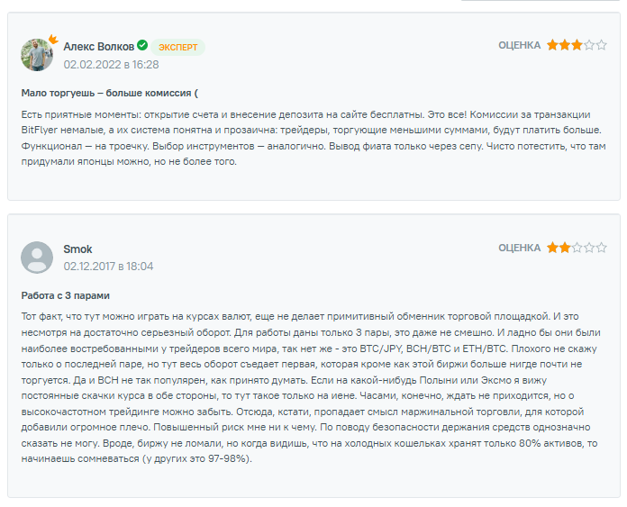
Task: Click the ОЦЕНКА label in Алекс Волков's review
Action: [520, 45]
